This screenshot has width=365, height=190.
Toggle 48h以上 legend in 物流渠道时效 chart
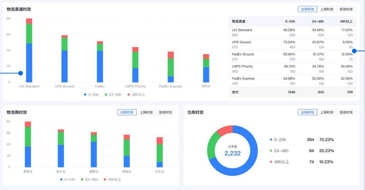tap(136, 95)
